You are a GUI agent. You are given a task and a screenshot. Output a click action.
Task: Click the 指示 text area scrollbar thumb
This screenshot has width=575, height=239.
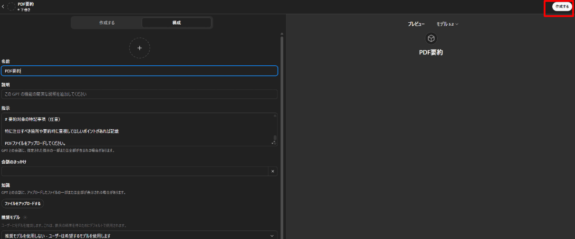(x=275, y=138)
